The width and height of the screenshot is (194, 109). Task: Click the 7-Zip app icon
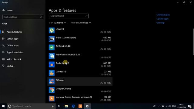(52, 39)
